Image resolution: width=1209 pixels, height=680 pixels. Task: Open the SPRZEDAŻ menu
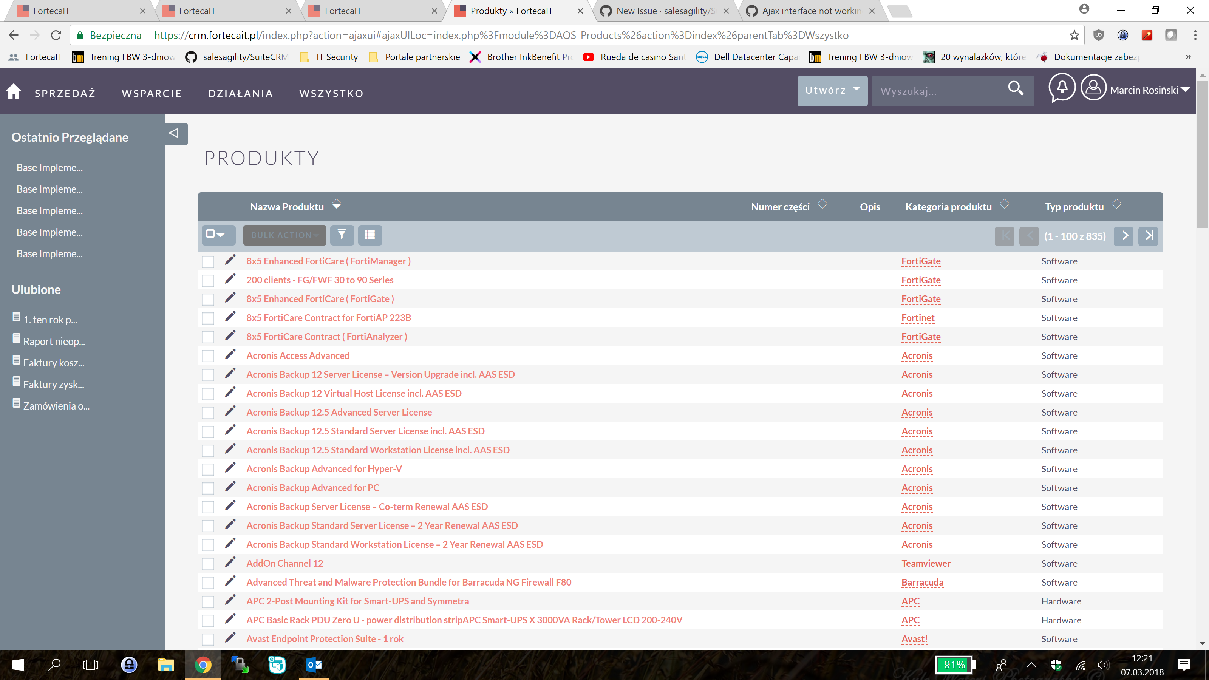(x=65, y=93)
